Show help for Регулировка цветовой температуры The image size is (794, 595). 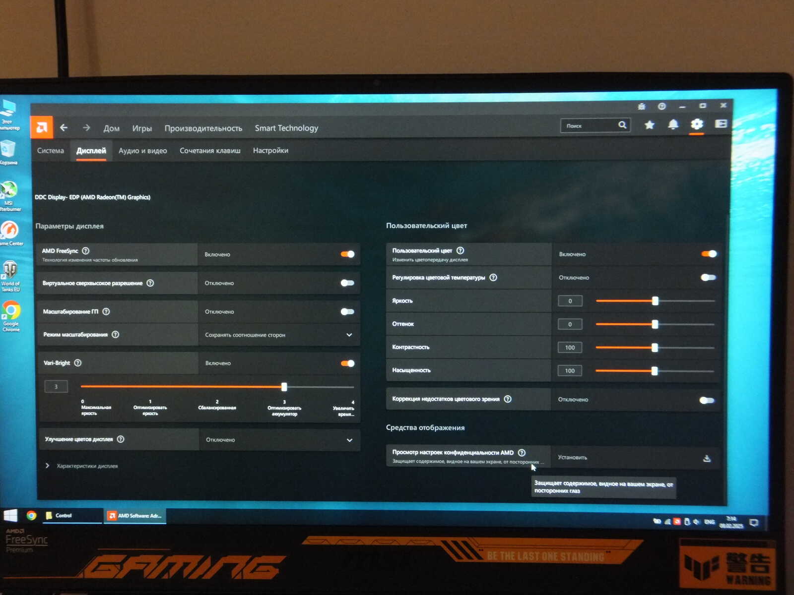pyautogui.click(x=493, y=278)
